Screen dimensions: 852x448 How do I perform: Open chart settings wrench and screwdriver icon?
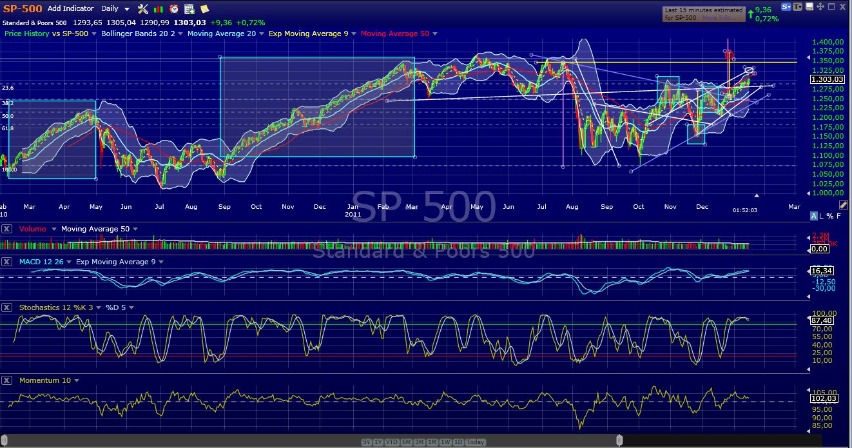coord(143,9)
